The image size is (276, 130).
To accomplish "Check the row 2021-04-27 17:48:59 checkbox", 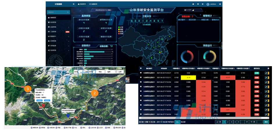I will click(x=140, y=101).
